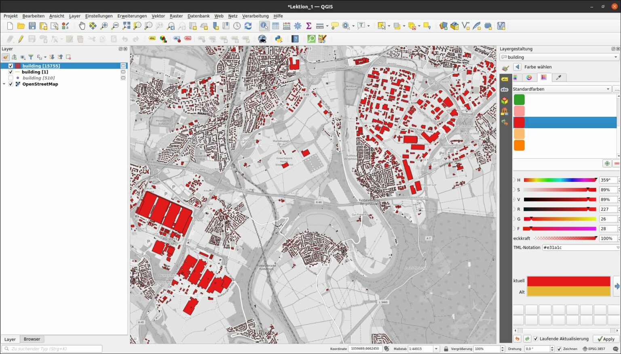Enable visibility of layer building [510]
The image size is (621, 354).
(x=11, y=78)
